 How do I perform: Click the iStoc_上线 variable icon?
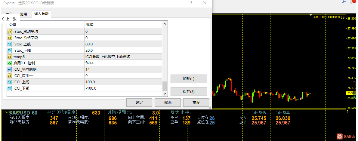(10, 44)
